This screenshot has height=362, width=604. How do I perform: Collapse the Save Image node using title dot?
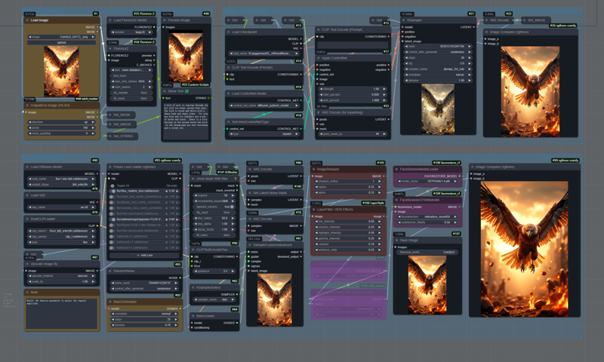(x=396, y=240)
